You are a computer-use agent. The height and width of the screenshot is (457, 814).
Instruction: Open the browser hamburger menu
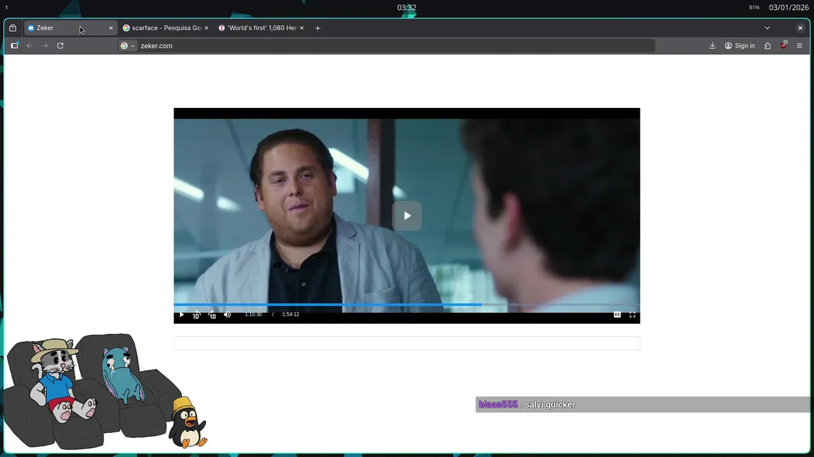pos(799,46)
